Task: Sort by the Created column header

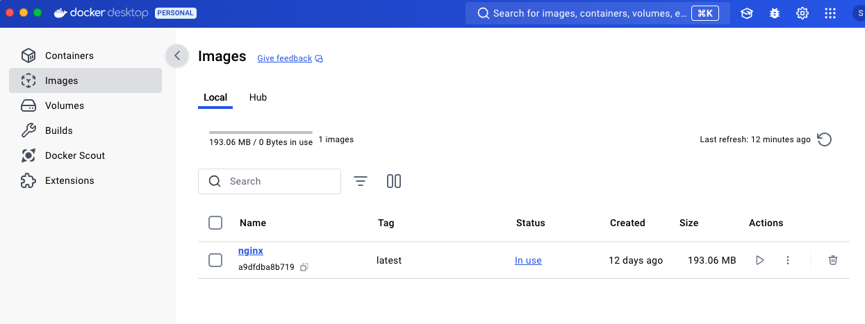Action: point(627,223)
